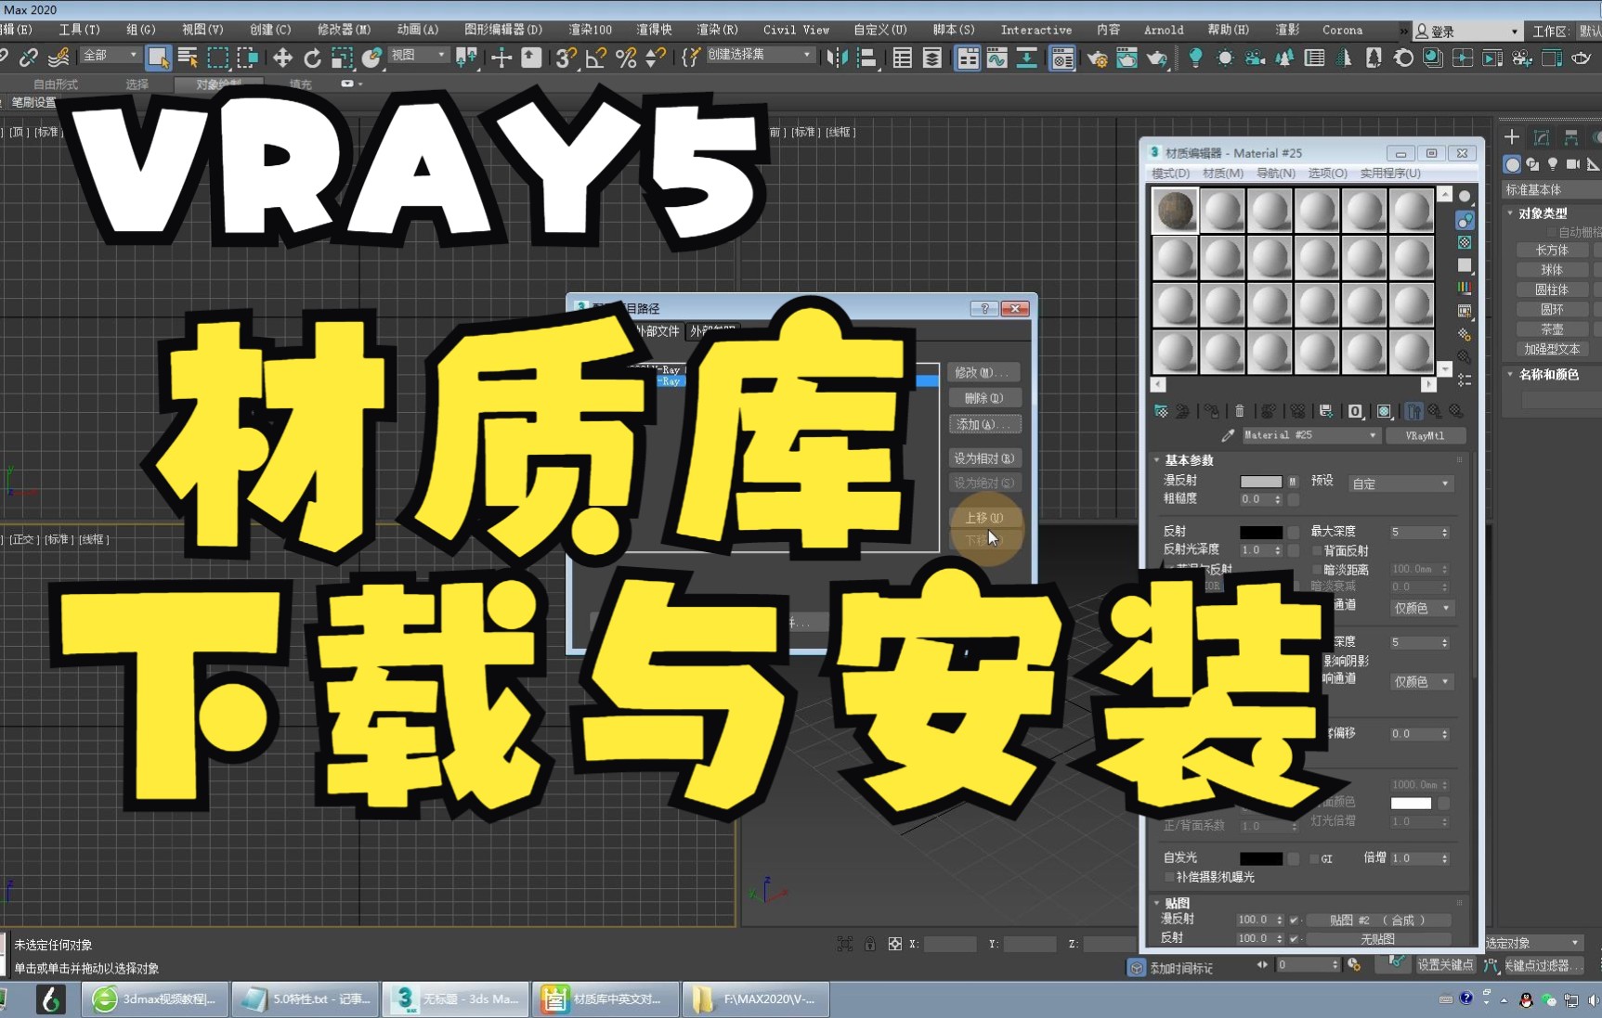Open the Curve Editor icon
Image resolution: width=1602 pixels, height=1018 pixels.
coord(996,58)
